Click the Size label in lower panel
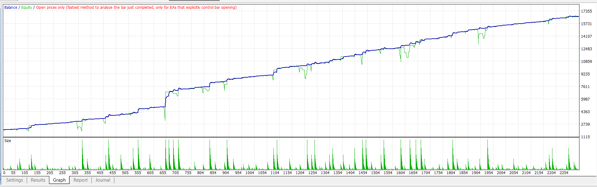597x187 pixels. [8, 141]
